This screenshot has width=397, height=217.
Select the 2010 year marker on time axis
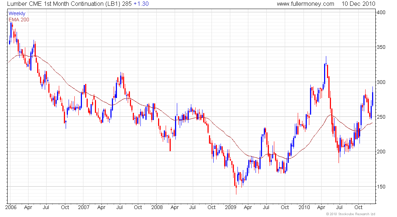click(x=304, y=207)
